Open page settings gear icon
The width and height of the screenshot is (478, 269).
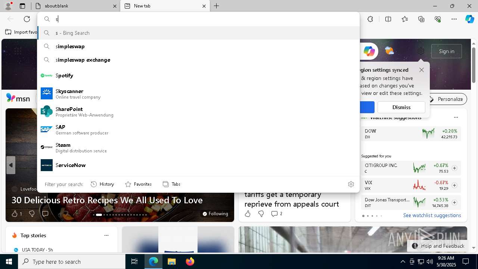tap(421, 51)
